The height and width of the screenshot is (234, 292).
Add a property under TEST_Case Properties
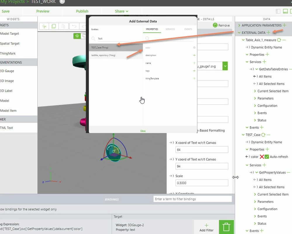coord(267,149)
